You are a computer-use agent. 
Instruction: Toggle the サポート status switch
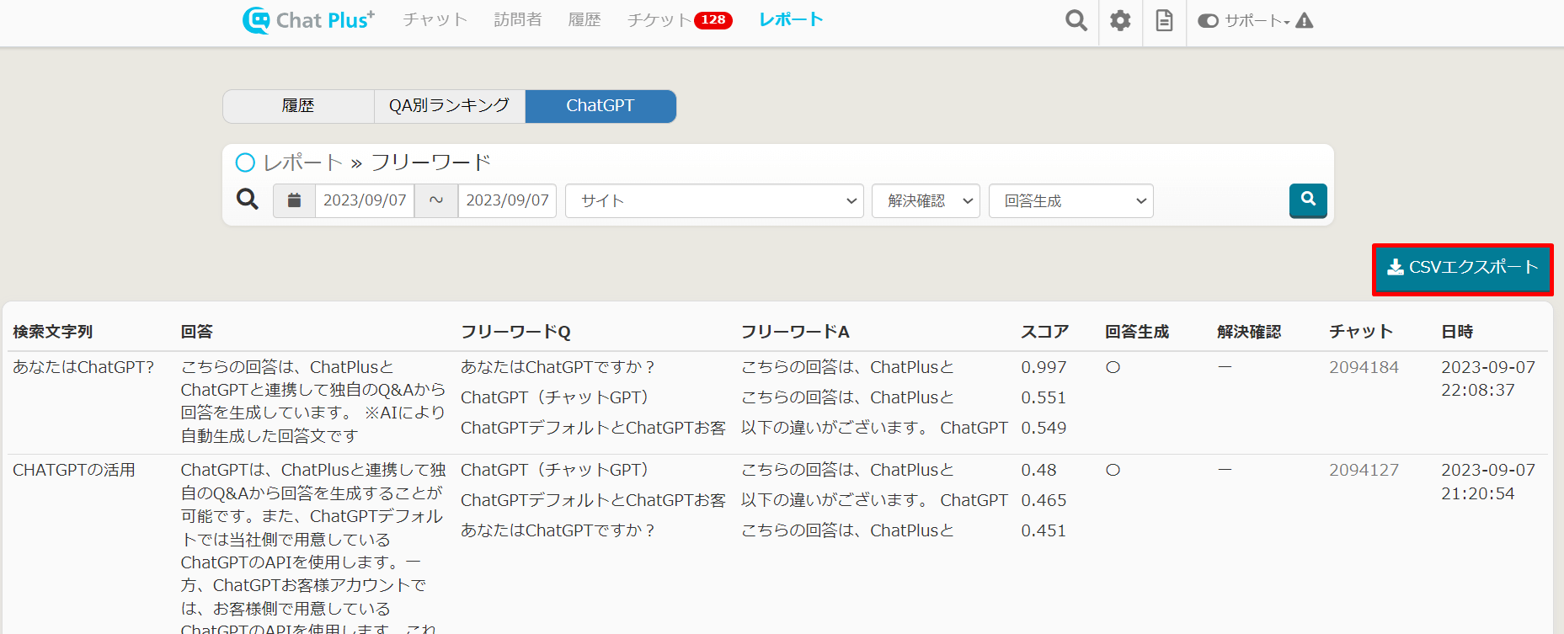point(1208,20)
